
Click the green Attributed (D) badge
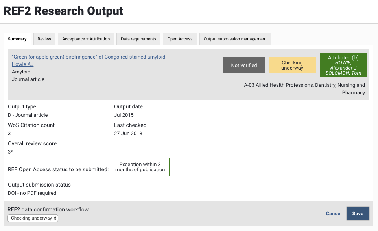(x=343, y=65)
